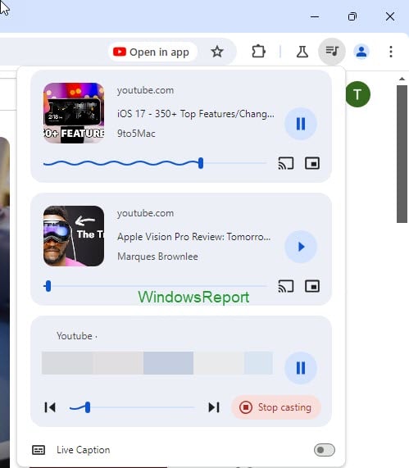Pause the casting Youtube session
This screenshot has height=468, width=409.
[301, 368]
